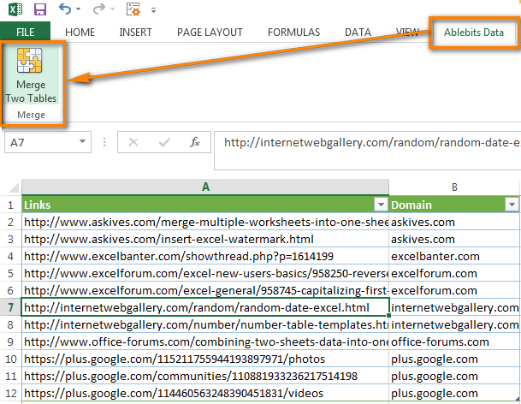Screen dimensions: 521x404
Task: Select the Ablebits Data tab
Action: tap(474, 33)
